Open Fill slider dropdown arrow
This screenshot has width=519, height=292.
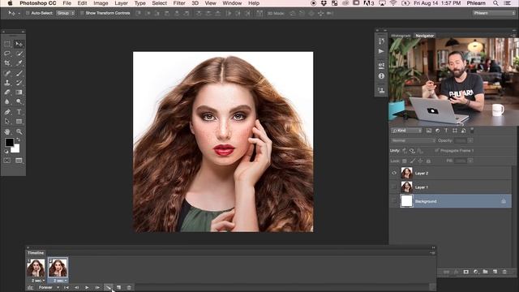coord(470,161)
